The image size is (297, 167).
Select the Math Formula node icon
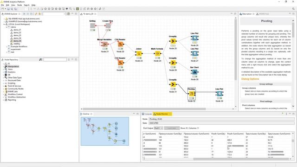click(158, 54)
